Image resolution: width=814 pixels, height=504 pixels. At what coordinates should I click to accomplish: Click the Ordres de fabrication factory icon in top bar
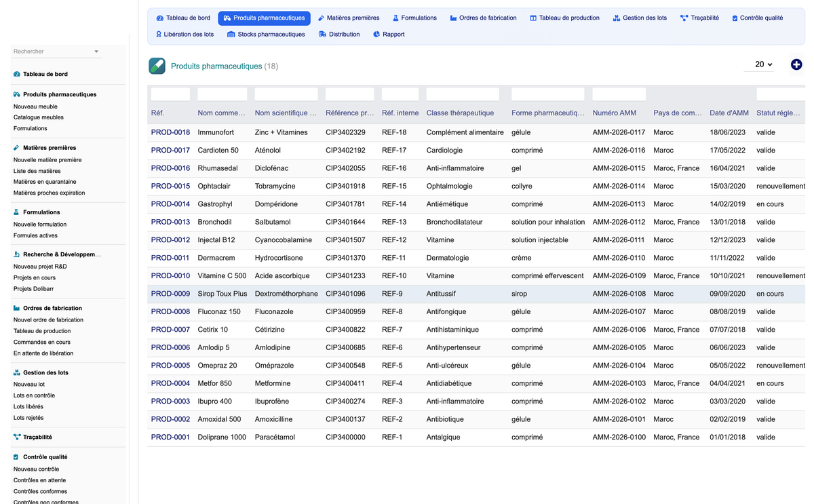coord(453,18)
